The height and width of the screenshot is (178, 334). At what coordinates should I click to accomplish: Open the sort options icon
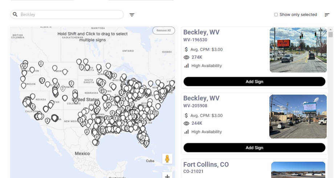[327, 15]
